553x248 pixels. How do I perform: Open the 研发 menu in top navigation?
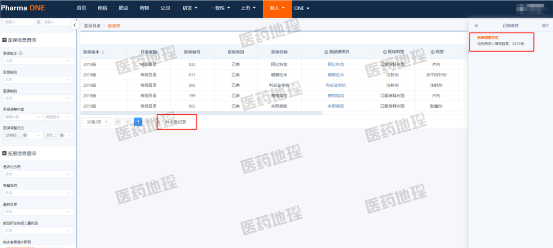(189, 8)
